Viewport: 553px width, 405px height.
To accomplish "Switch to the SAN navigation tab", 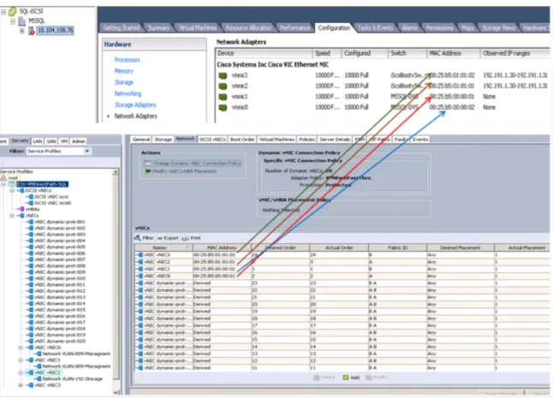I will click(x=51, y=141).
